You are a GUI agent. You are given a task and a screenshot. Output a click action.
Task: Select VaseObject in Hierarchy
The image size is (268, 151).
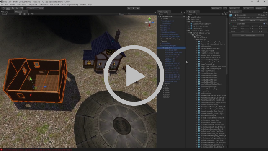click(166, 43)
